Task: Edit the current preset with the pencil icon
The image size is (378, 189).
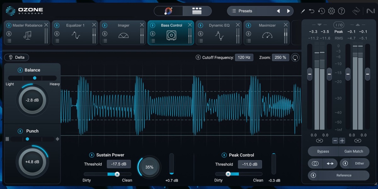Action: click(x=302, y=11)
